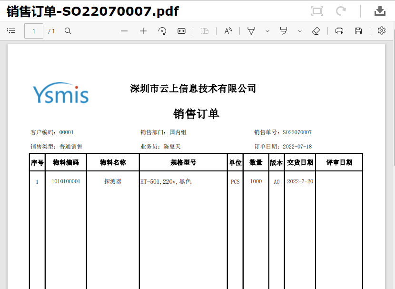Click the redo/refresh arrow in header
This screenshot has height=289, width=395.
coord(341,11)
